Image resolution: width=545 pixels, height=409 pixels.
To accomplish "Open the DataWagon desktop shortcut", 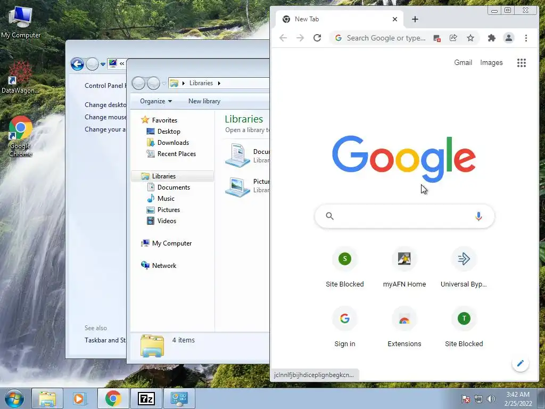I will [21, 78].
